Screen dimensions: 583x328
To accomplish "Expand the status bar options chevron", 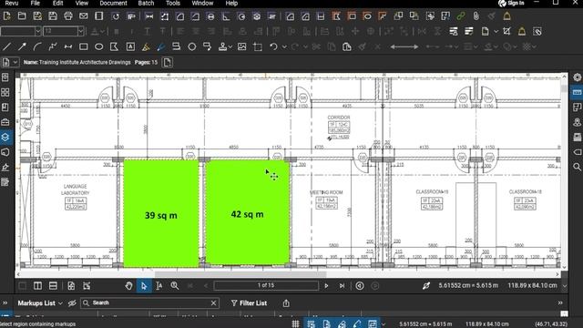I will coord(383,324).
